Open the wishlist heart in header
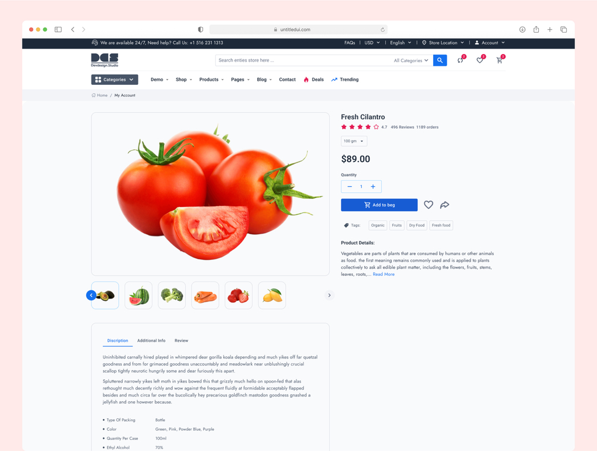The image size is (597, 451). click(481, 60)
